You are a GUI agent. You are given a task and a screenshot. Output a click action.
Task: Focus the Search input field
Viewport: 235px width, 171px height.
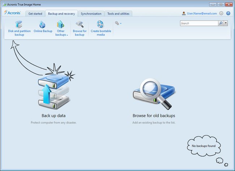[x=199, y=23]
